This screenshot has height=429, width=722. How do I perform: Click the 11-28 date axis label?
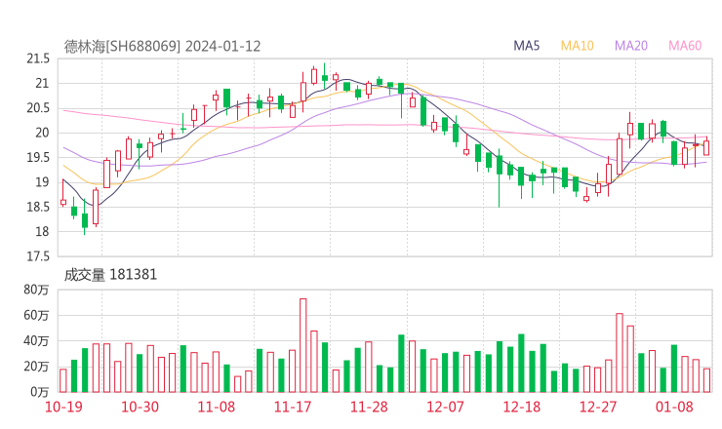click(369, 407)
